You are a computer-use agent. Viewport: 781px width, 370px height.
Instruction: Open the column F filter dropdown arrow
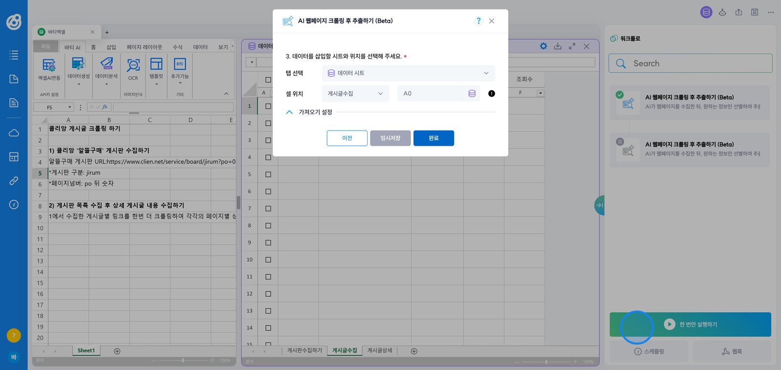540,93
